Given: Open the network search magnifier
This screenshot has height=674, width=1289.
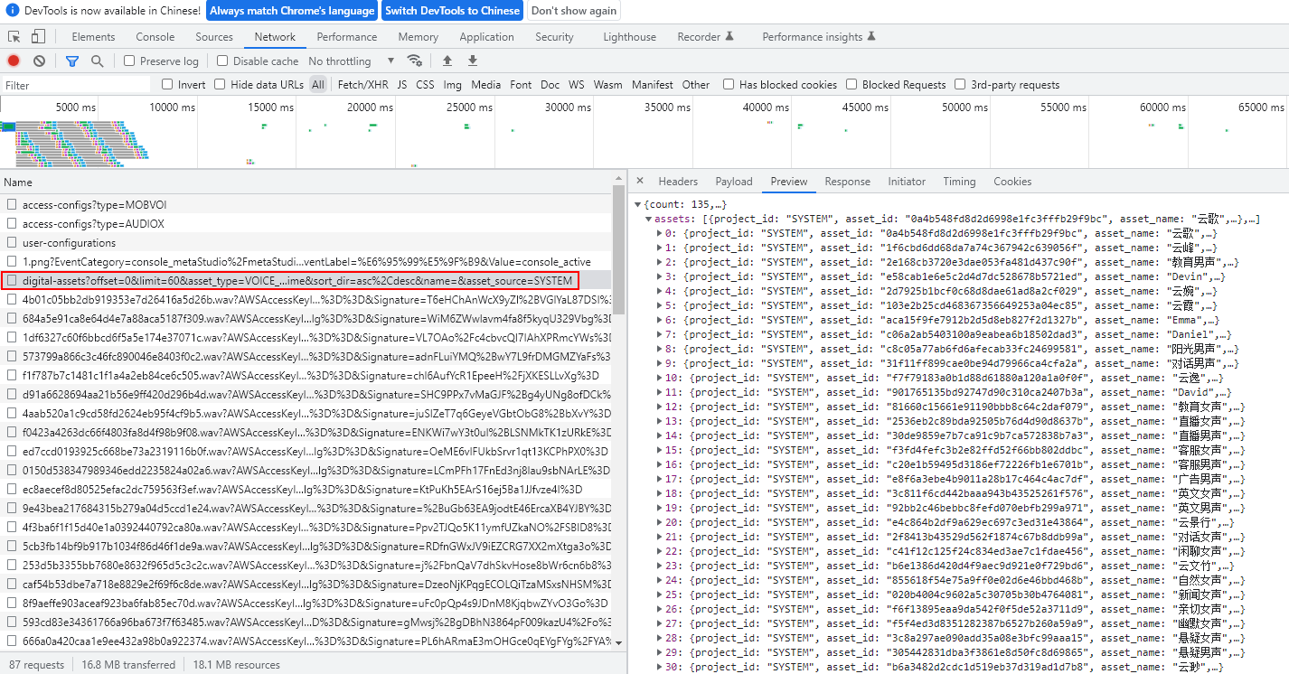Looking at the screenshot, I should pyautogui.click(x=97, y=61).
